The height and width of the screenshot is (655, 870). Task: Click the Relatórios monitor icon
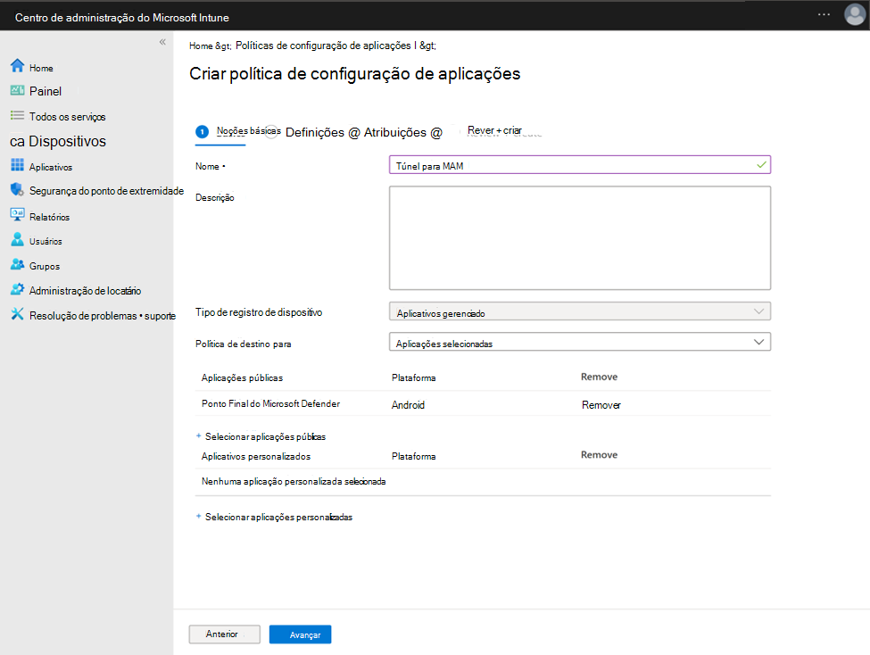point(17,215)
